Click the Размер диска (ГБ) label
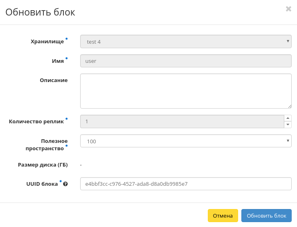 (x=43, y=165)
